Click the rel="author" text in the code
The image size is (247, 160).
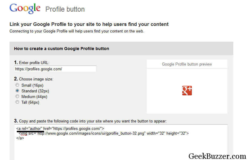(x=32, y=128)
